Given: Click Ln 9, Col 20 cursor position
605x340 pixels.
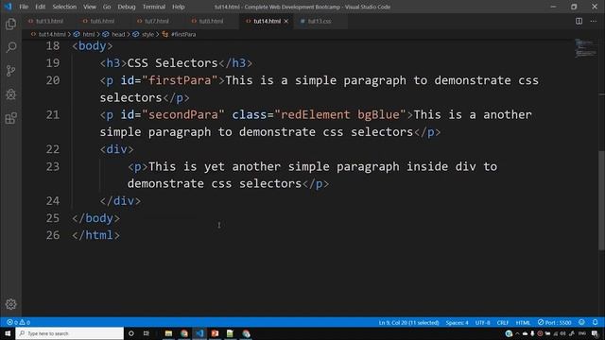Looking at the screenshot, I should pyautogui.click(x=408, y=322).
